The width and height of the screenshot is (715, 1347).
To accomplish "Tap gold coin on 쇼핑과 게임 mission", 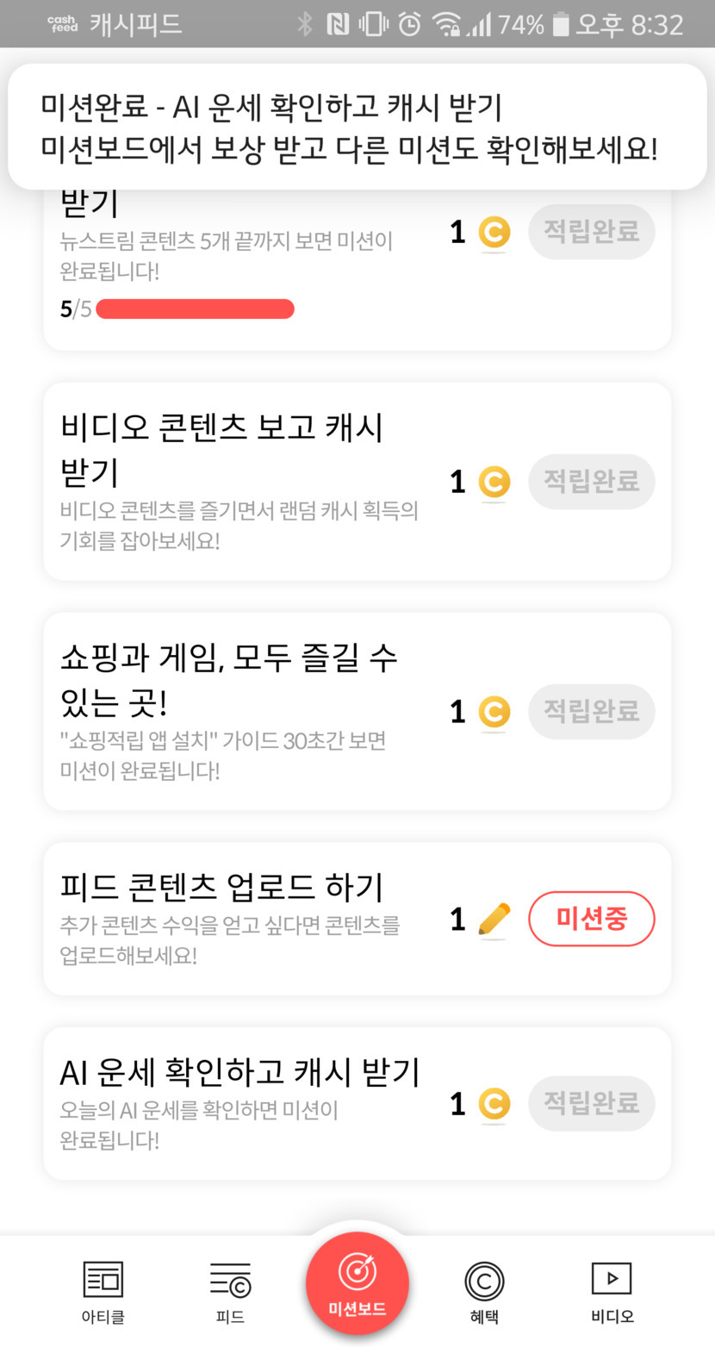I will point(494,712).
